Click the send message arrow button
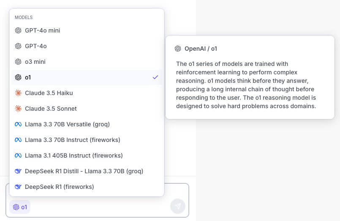Image resolution: width=340 pixels, height=221 pixels. click(178, 206)
